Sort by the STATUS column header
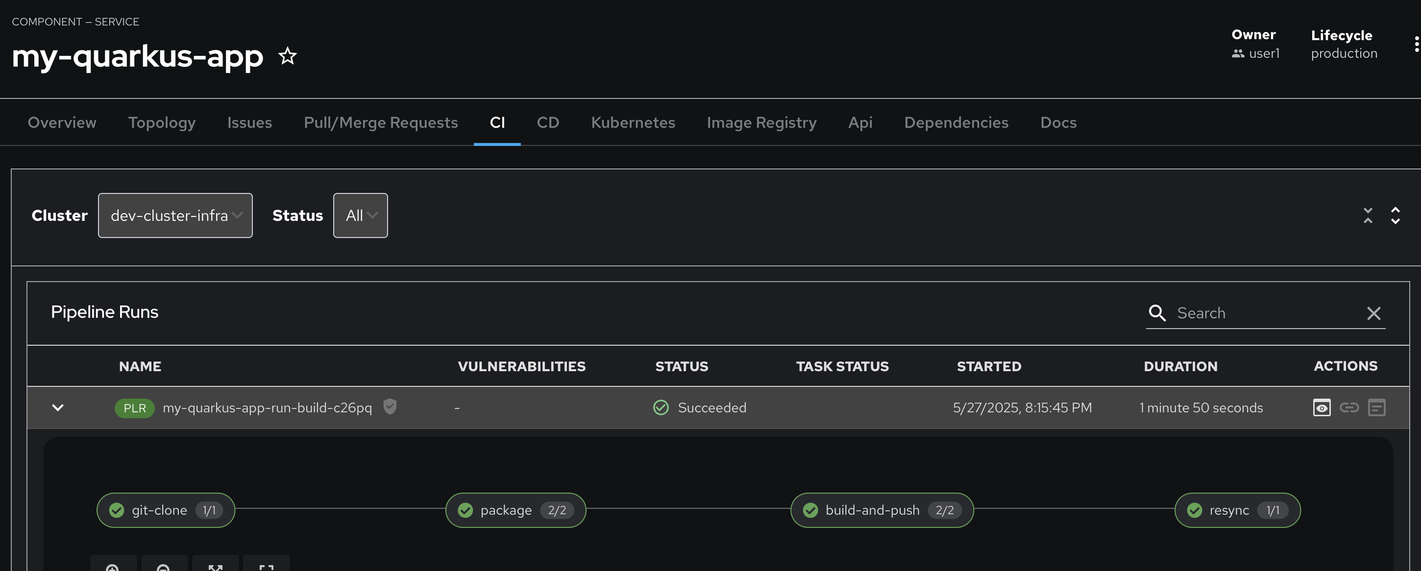This screenshot has width=1421, height=571. pos(681,366)
